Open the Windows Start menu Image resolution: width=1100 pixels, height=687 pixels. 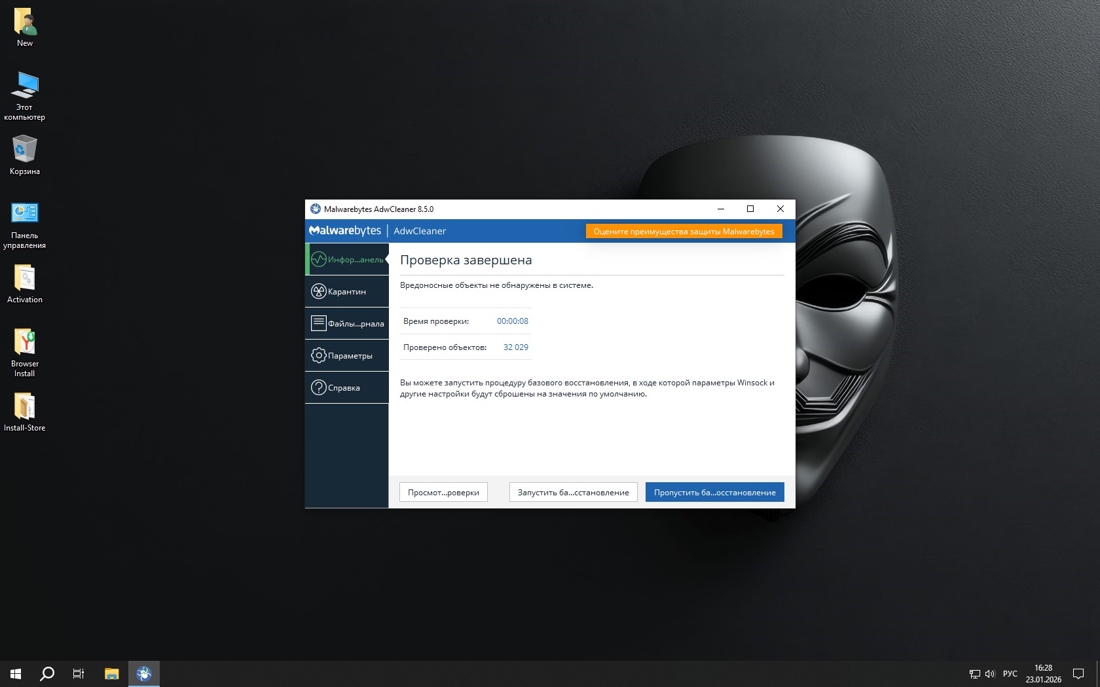[16, 674]
